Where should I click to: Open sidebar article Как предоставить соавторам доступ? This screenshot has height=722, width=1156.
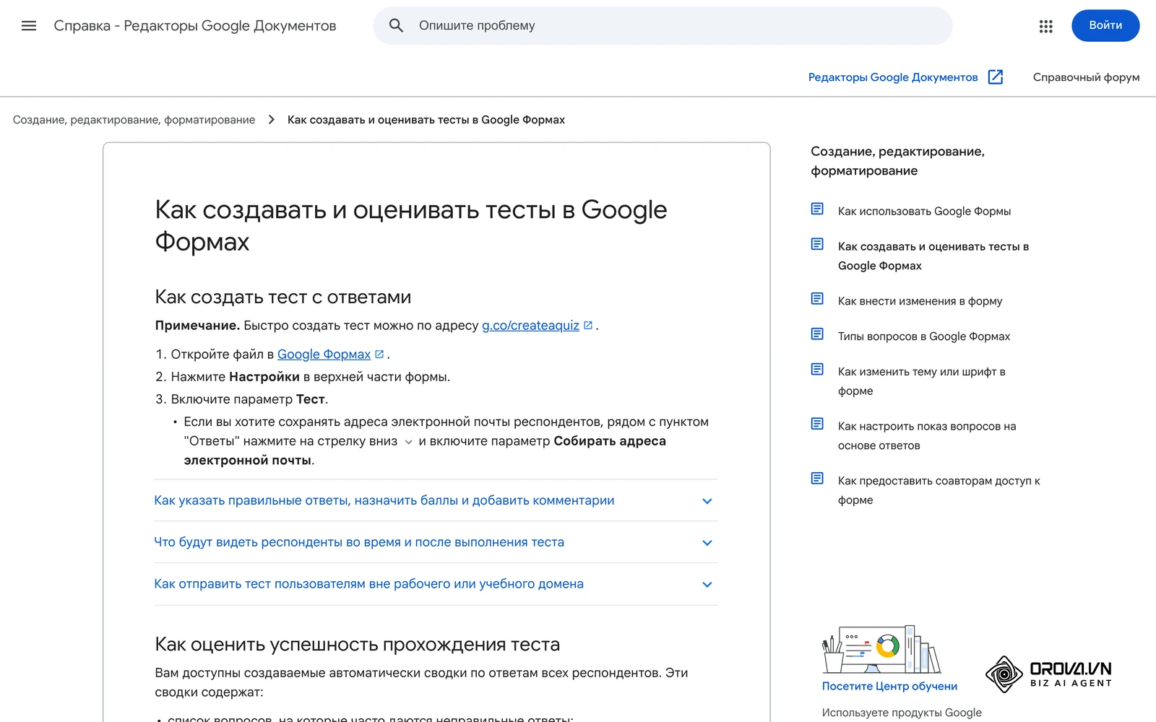(x=939, y=490)
